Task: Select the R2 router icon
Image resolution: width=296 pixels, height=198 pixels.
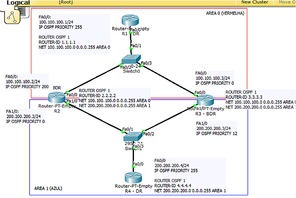Action: point(57,97)
